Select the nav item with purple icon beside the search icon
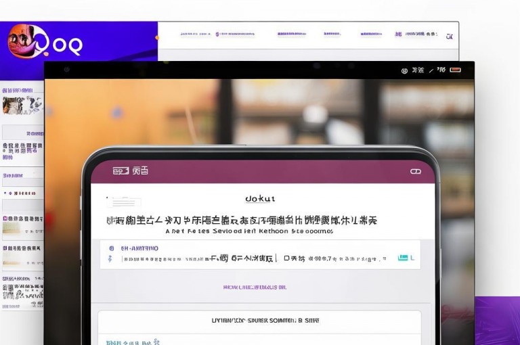Image resolution: width=520 pixels, height=345 pixels. pyautogui.click(x=416, y=34)
